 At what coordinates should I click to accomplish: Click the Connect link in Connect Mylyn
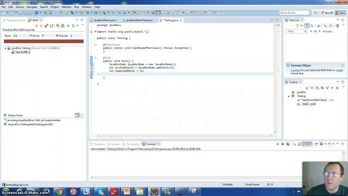click(x=296, y=70)
